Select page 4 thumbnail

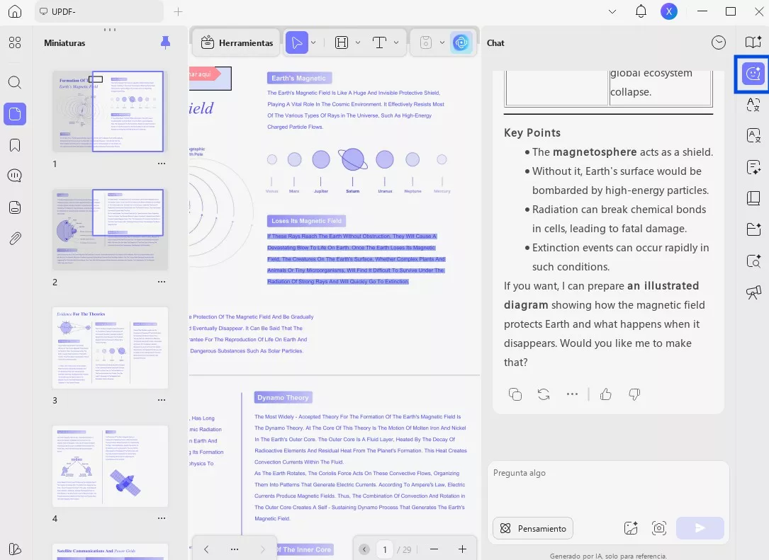pos(110,466)
